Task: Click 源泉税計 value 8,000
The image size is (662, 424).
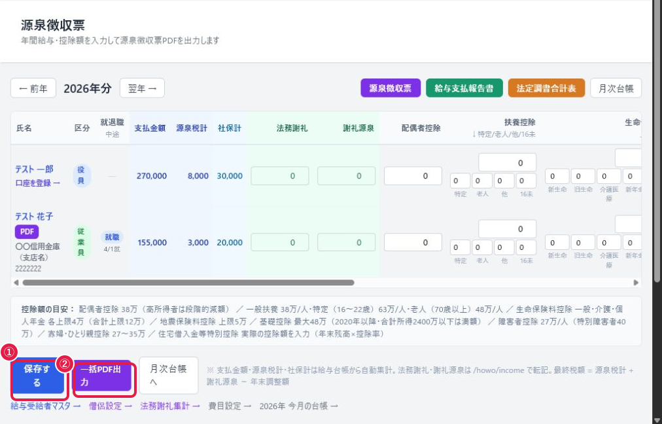Action: point(198,175)
